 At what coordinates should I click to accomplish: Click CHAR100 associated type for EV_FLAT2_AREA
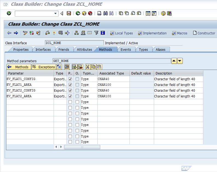coord(114,96)
